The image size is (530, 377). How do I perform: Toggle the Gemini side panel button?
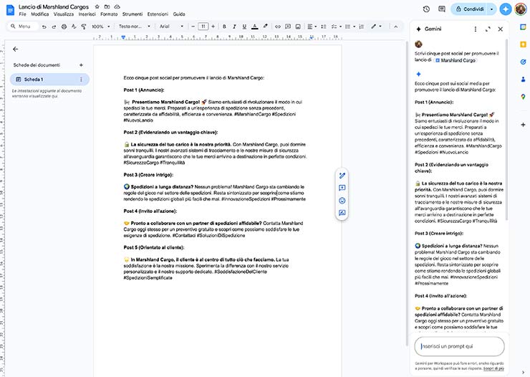506,9
